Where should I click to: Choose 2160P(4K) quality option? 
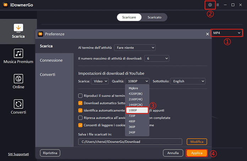[x=137, y=99]
